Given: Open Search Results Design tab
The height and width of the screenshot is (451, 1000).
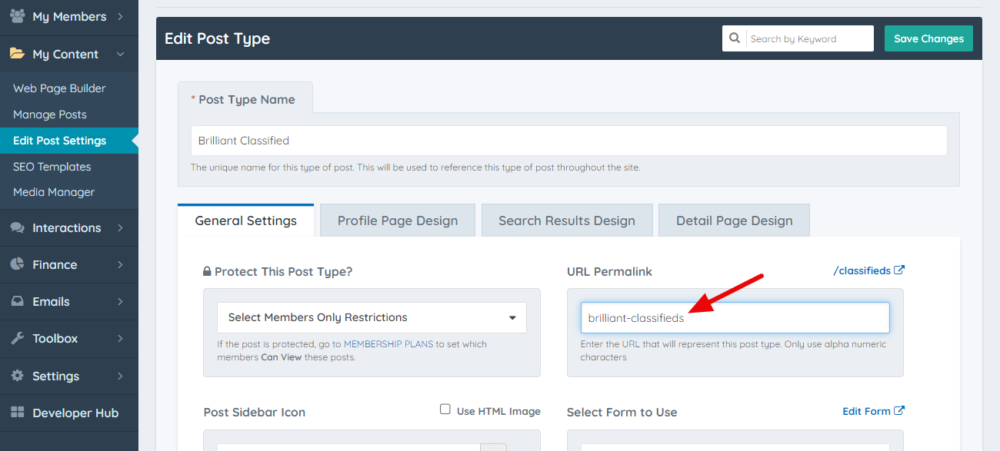Looking at the screenshot, I should 567,221.
